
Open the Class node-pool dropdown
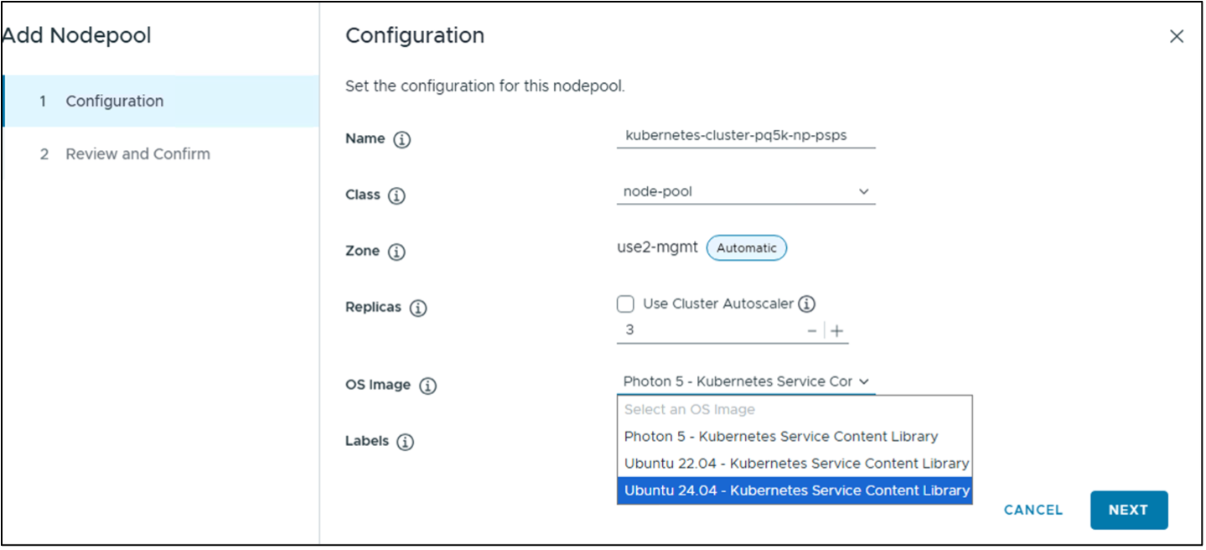click(x=746, y=192)
